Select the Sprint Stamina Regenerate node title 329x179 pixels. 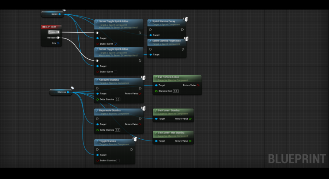click(x=166, y=41)
